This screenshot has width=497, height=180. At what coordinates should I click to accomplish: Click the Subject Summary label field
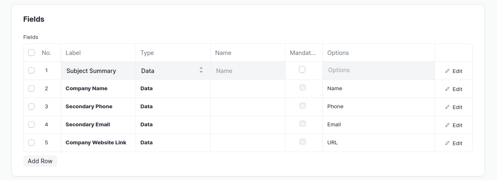98,71
